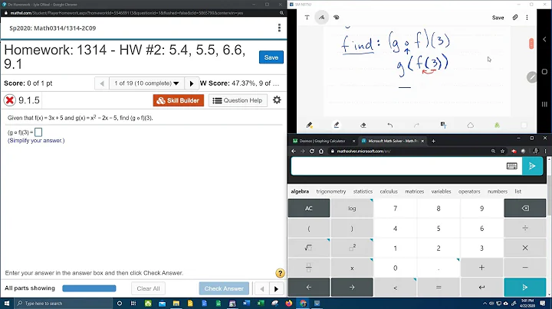Go to next question with right arrow
The width and height of the screenshot is (552, 309).
pyautogui.click(x=192, y=83)
